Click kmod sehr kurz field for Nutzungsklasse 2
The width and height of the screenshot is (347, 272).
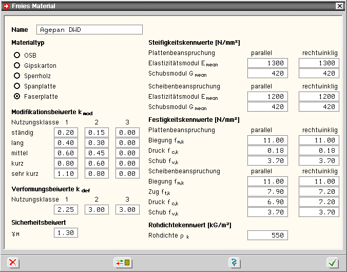(x=97, y=174)
